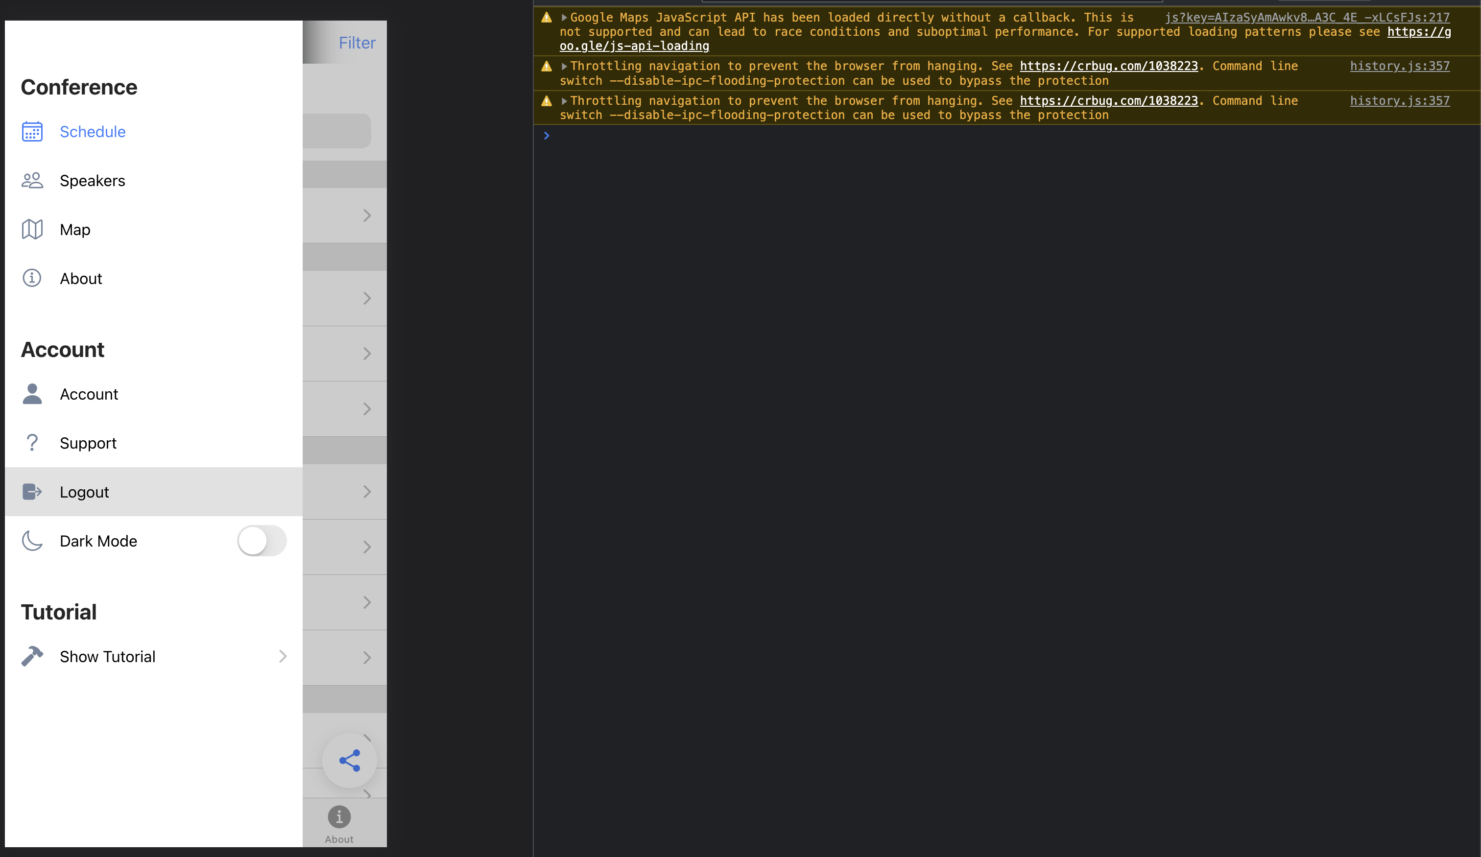The width and height of the screenshot is (1481, 857).
Task: Follow the crbug.com/1038223 link
Action: pos(1108,66)
